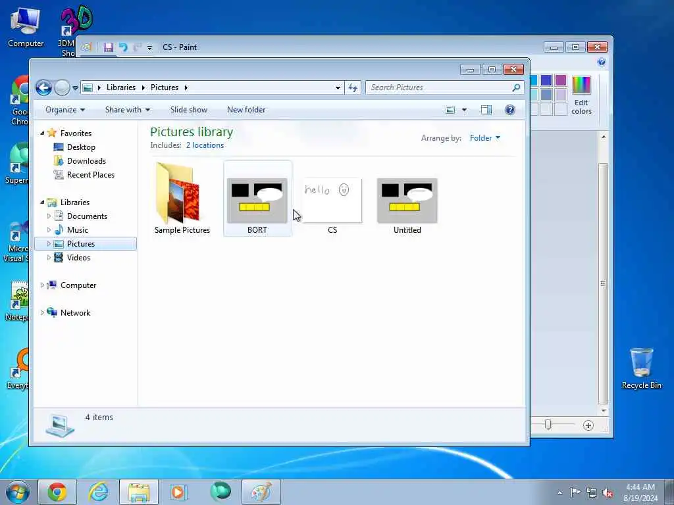Open Paint Help icon
The image size is (674, 505).
[x=602, y=62]
